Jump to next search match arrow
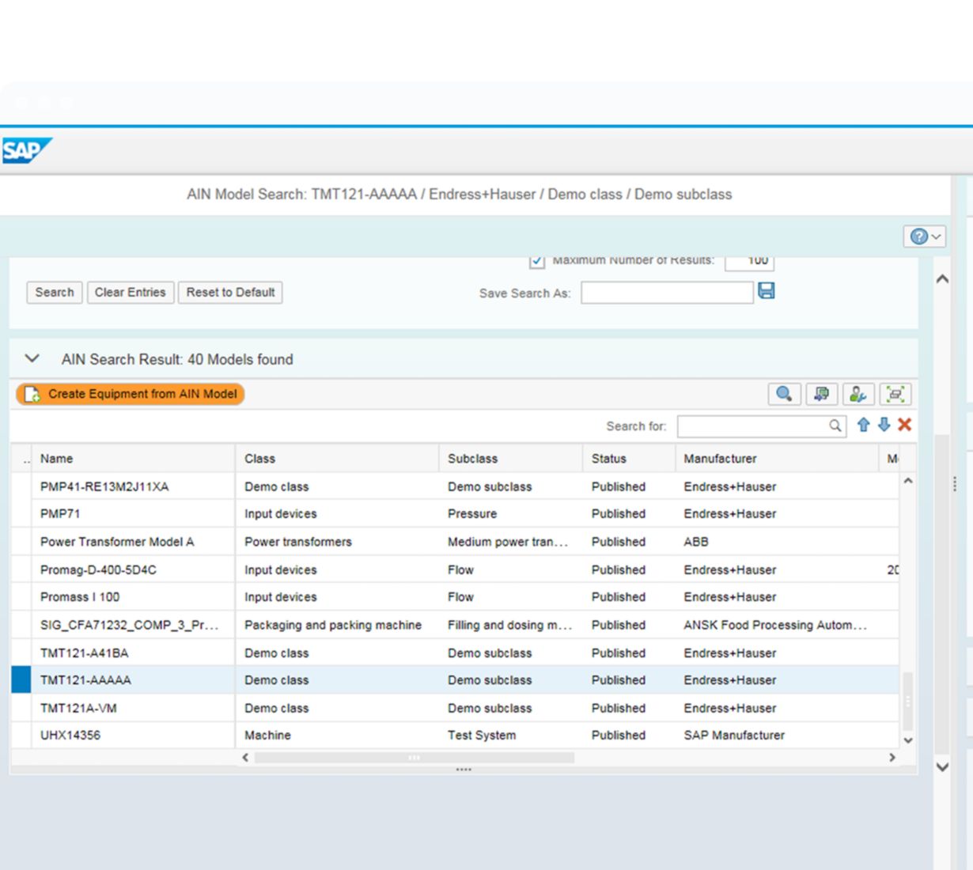Viewport: 973px width, 870px height. pyautogui.click(x=884, y=425)
